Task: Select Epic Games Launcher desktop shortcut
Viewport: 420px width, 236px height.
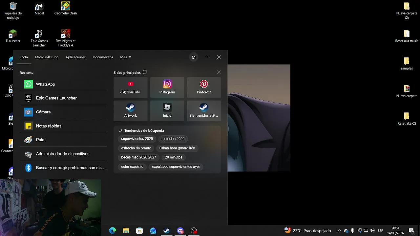Action: pyautogui.click(x=39, y=38)
